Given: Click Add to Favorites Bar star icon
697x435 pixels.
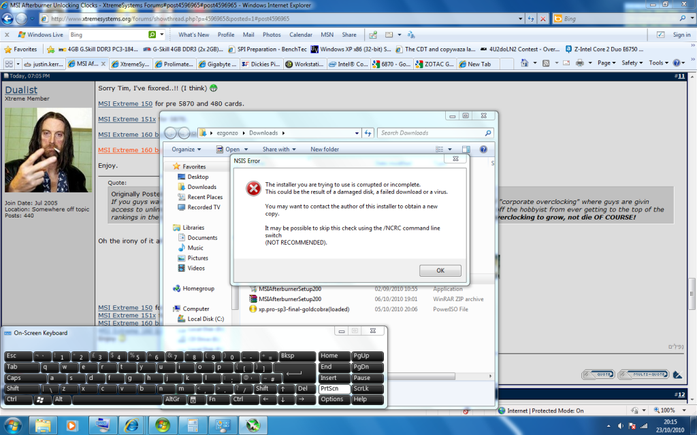Looking at the screenshot, I should pyautogui.click(x=50, y=49).
